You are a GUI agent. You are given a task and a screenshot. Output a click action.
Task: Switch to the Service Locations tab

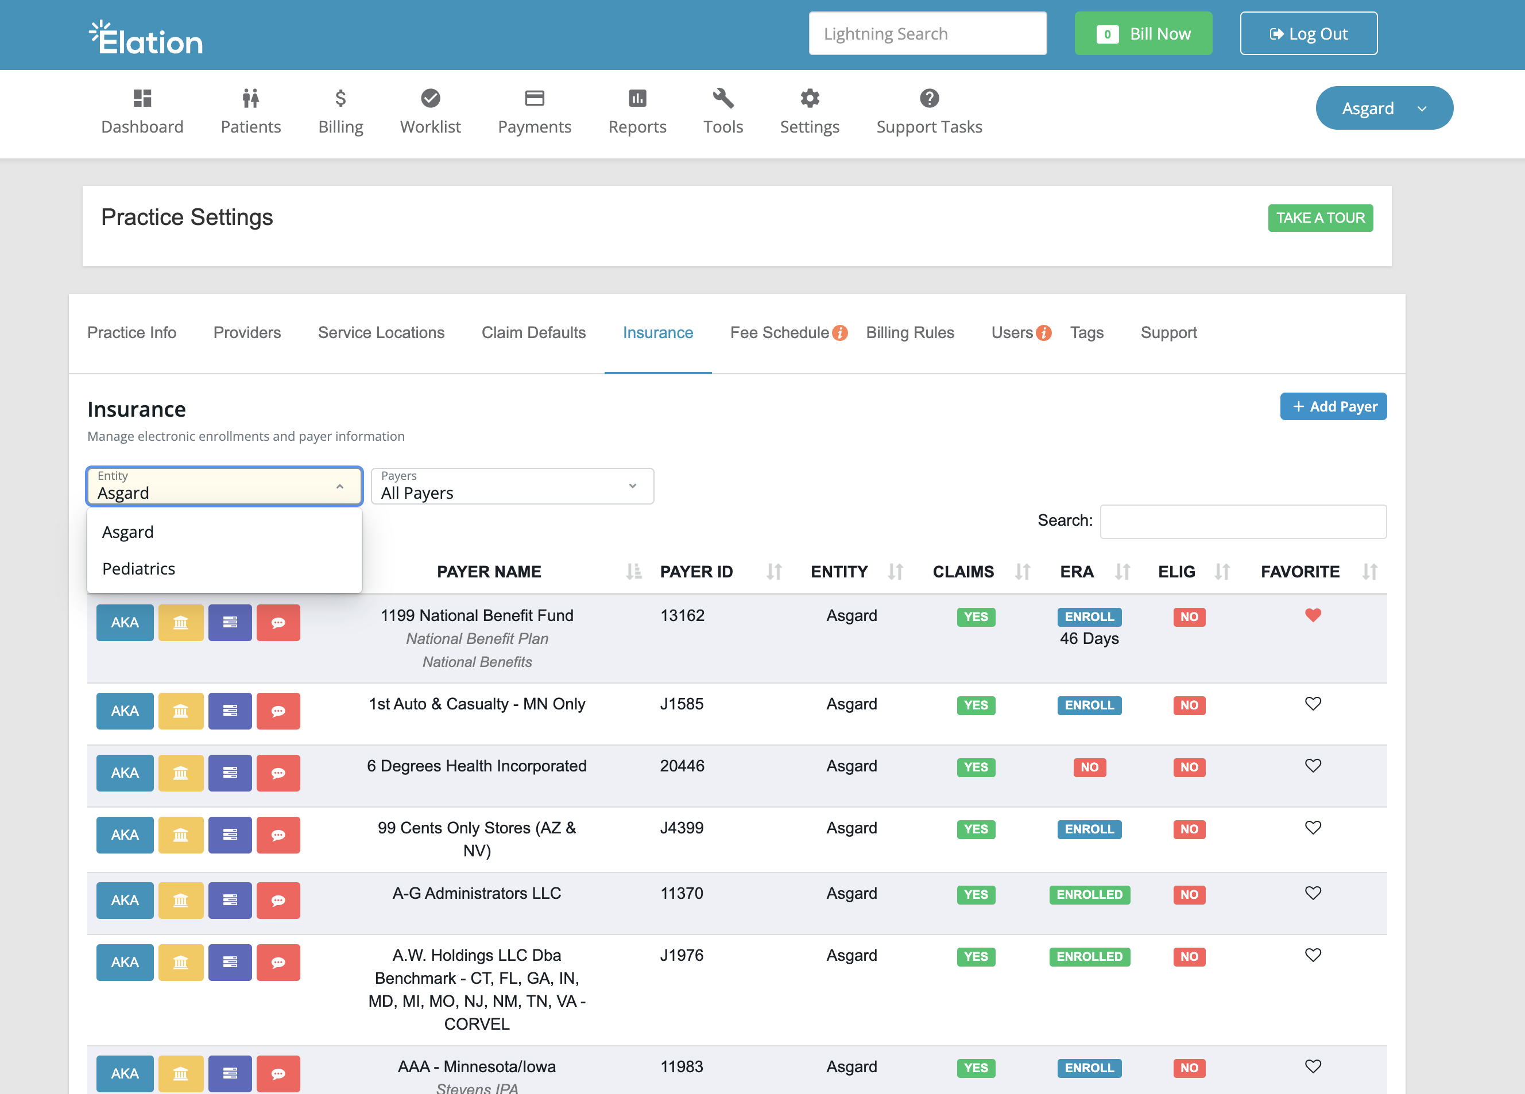[x=381, y=333]
